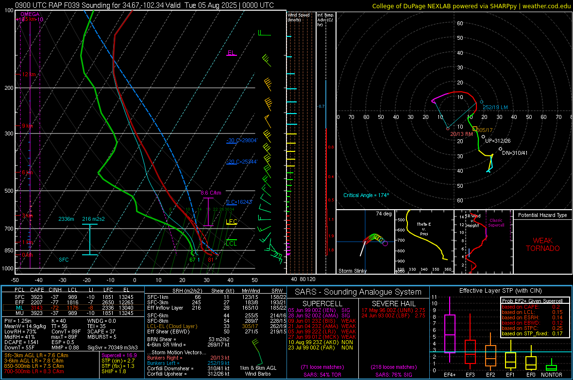Click the 'SARS: 54% TOR' summary

322,375
